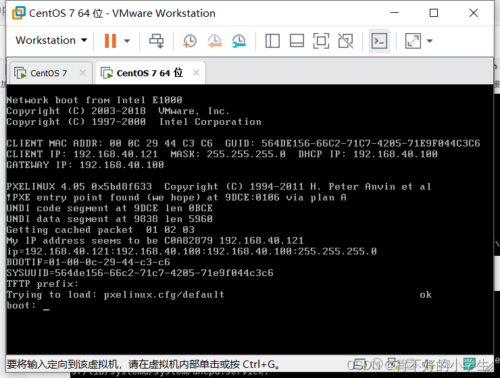Toggle Unity mode icon
This screenshot has height=378, width=500.
(346, 40)
